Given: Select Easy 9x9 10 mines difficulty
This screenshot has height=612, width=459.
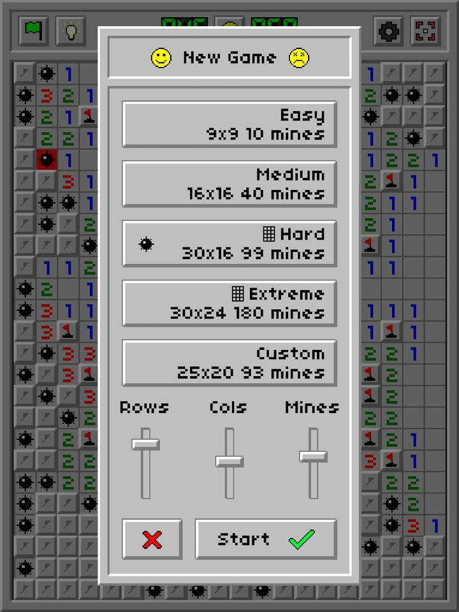Looking at the screenshot, I should coord(229,124).
